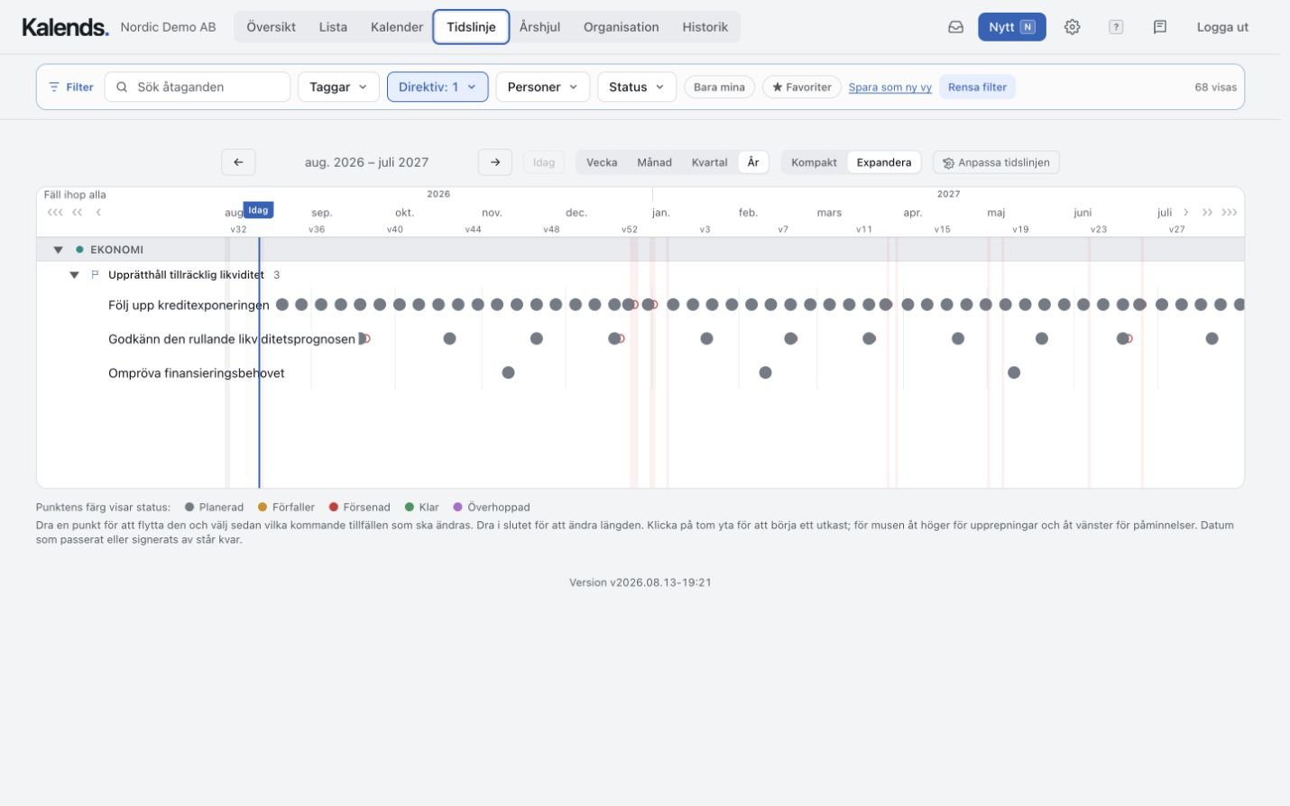This screenshot has height=806, width=1290.
Task: Open the inbox tray icon
Action: click(x=955, y=27)
